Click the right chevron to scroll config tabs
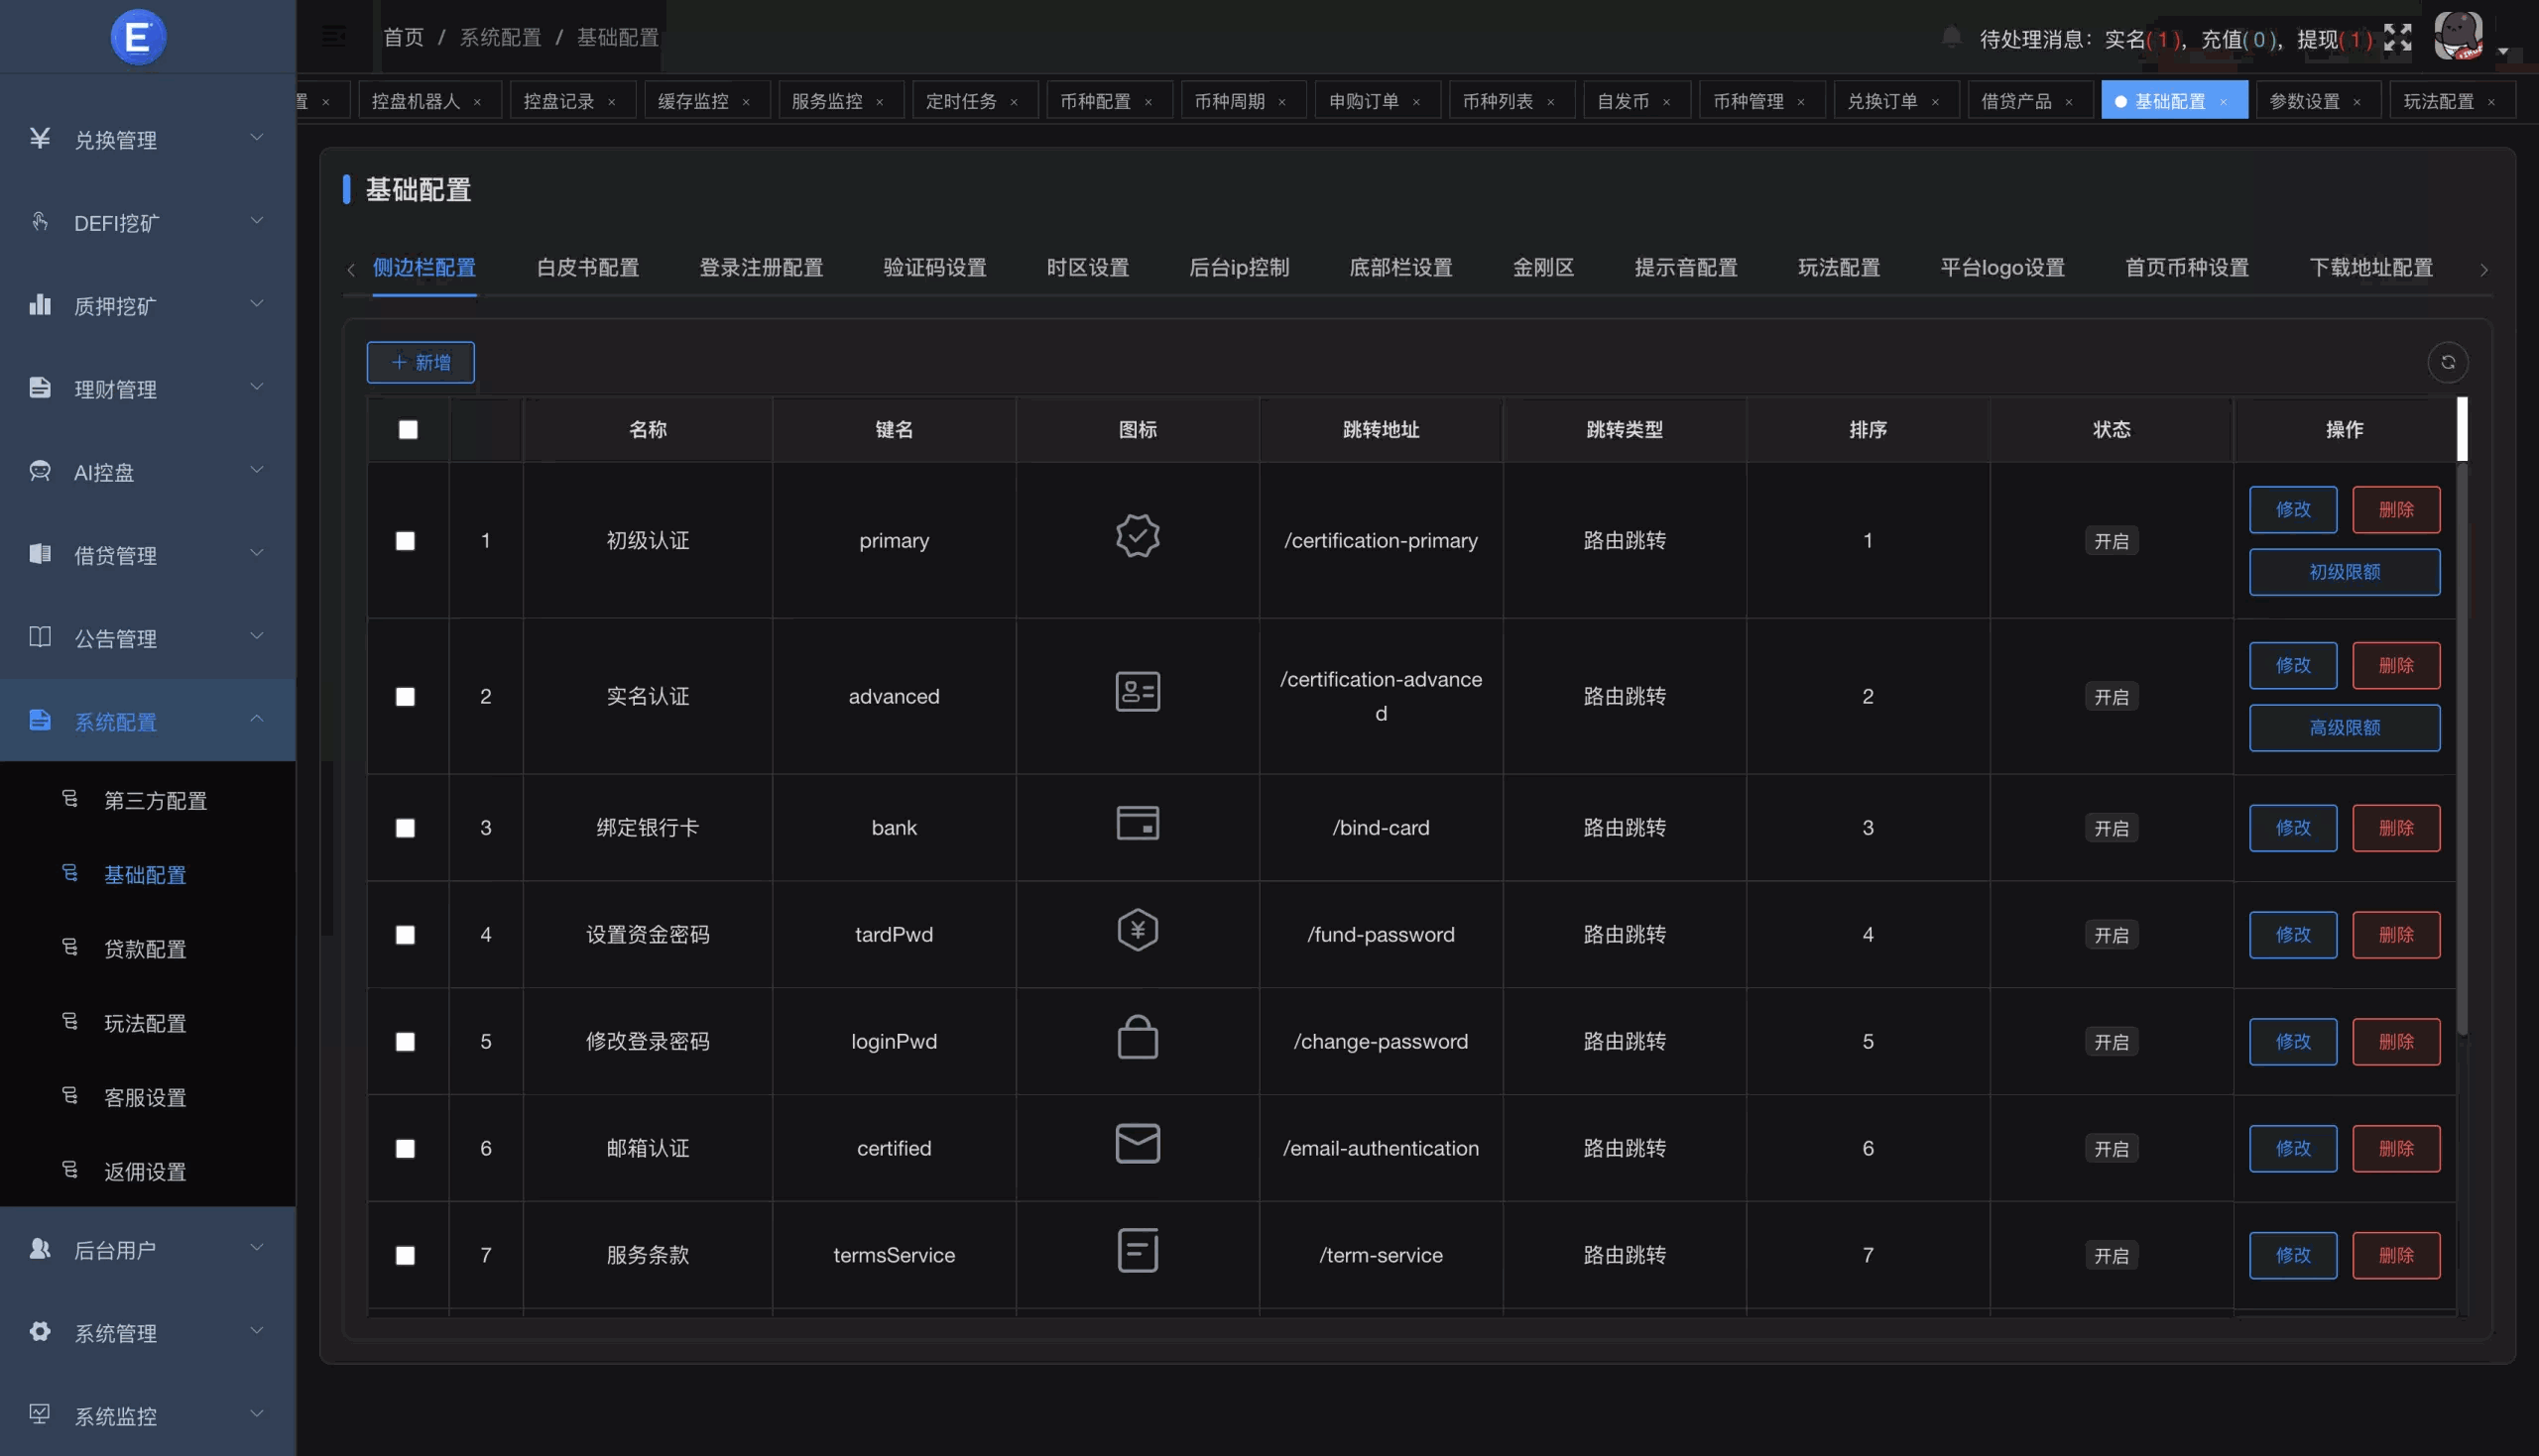The image size is (2539, 1456). click(x=2485, y=268)
